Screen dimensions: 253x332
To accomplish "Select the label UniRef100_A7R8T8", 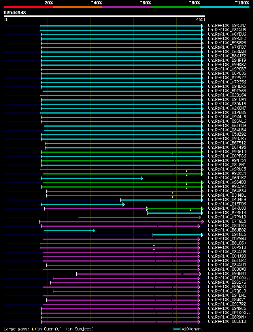I will click(x=227, y=212).
